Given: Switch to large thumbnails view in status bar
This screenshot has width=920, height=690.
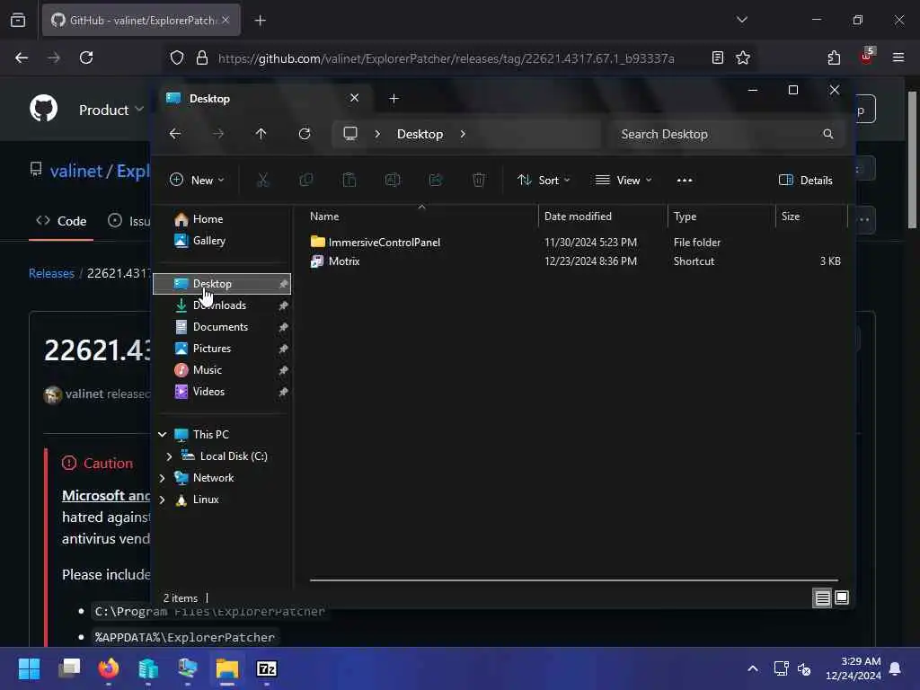Looking at the screenshot, I should [x=842, y=597].
